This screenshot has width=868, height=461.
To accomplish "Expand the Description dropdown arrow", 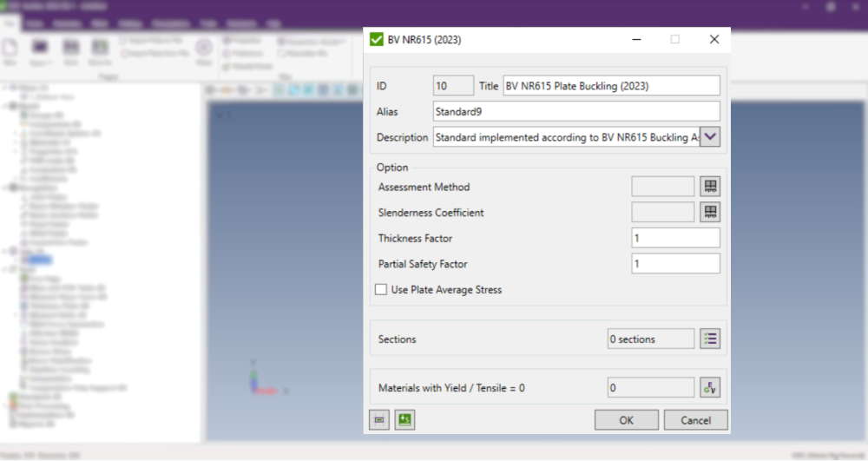I will coord(710,136).
